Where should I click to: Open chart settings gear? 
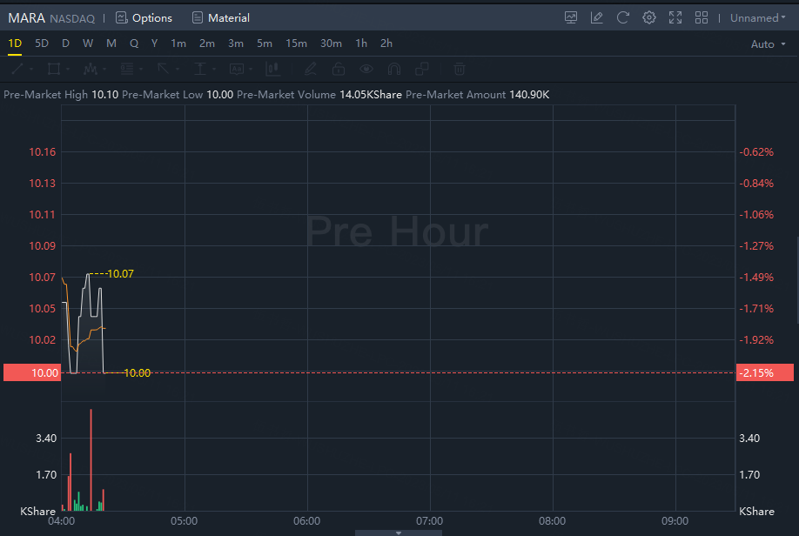[648, 17]
